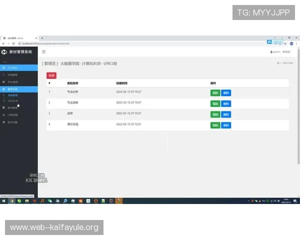Close the 教材管理 browser tab
The width and height of the screenshot is (300, 240).
pos(36,38)
